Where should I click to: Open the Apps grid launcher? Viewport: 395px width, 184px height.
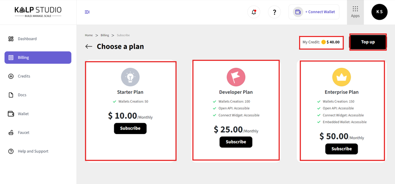tap(355, 12)
